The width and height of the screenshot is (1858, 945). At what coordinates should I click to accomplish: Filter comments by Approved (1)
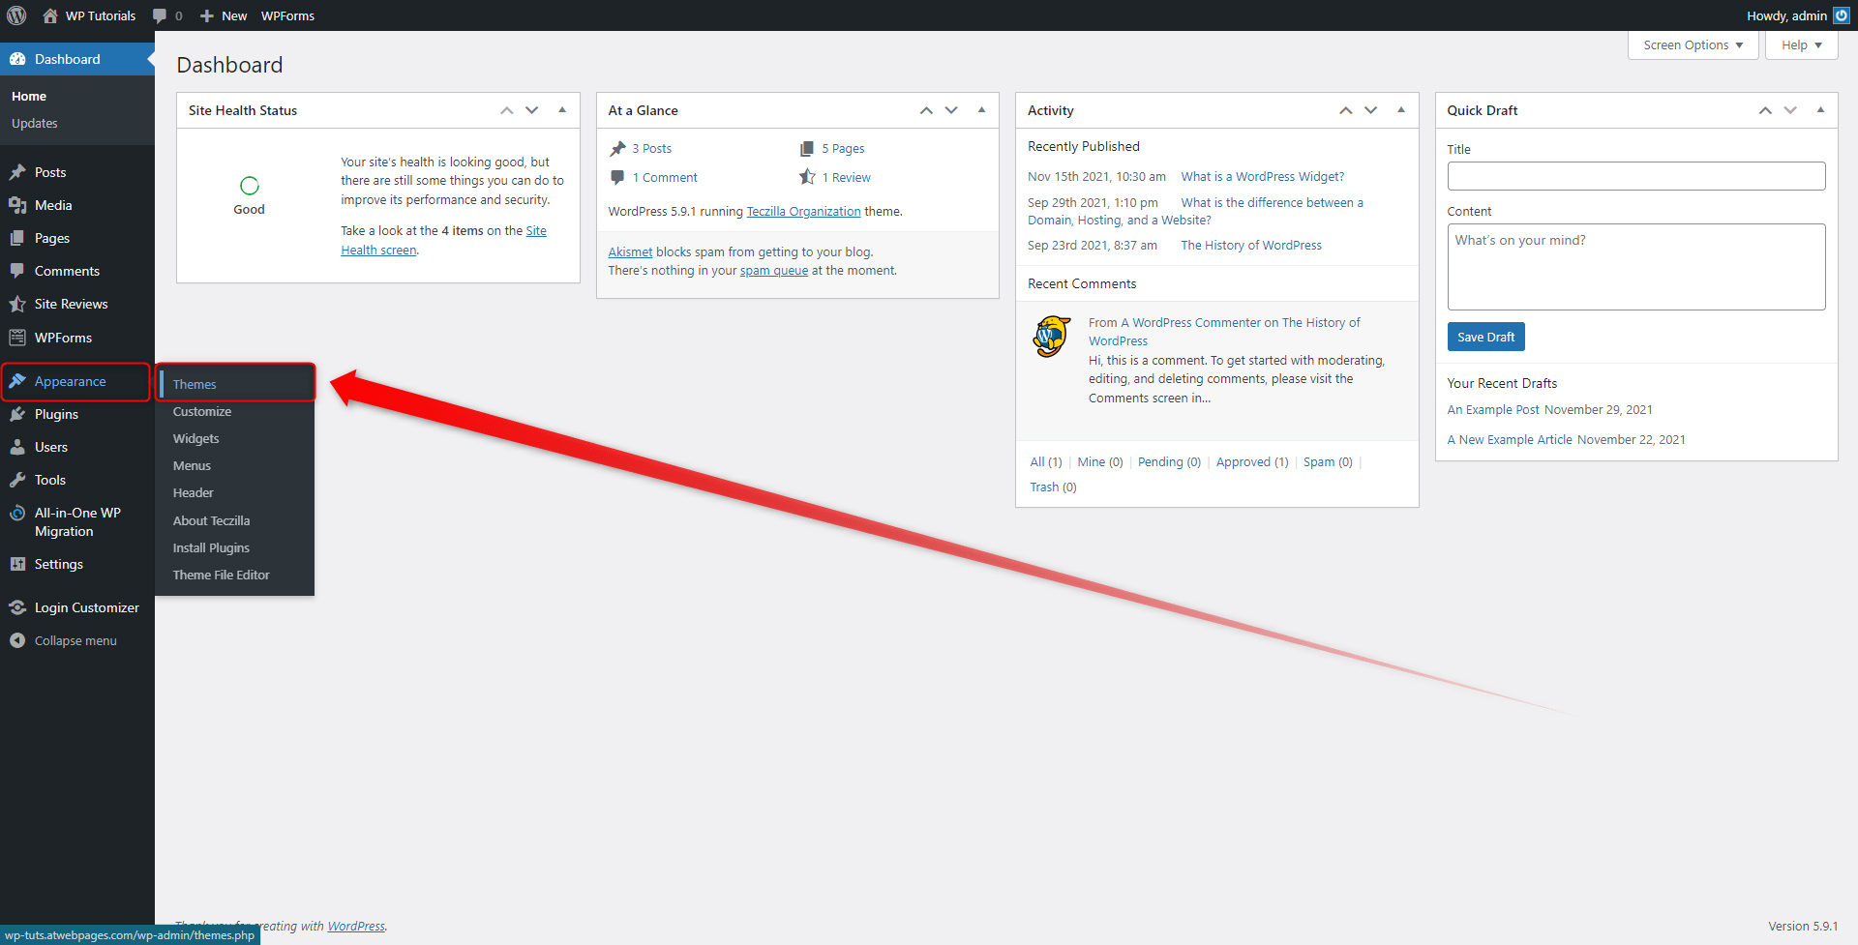[x=1252, y=461]
